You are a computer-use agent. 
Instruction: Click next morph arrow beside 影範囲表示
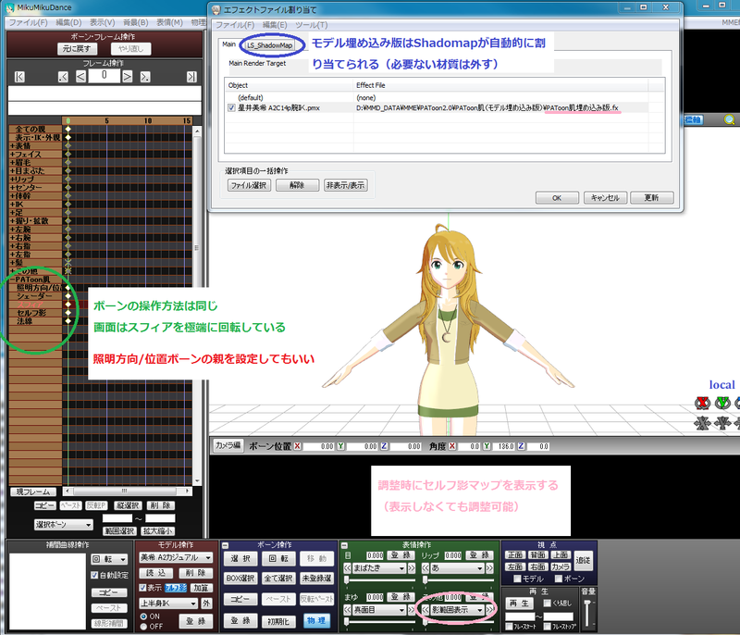pyautogui.click(x=490, y=609)
